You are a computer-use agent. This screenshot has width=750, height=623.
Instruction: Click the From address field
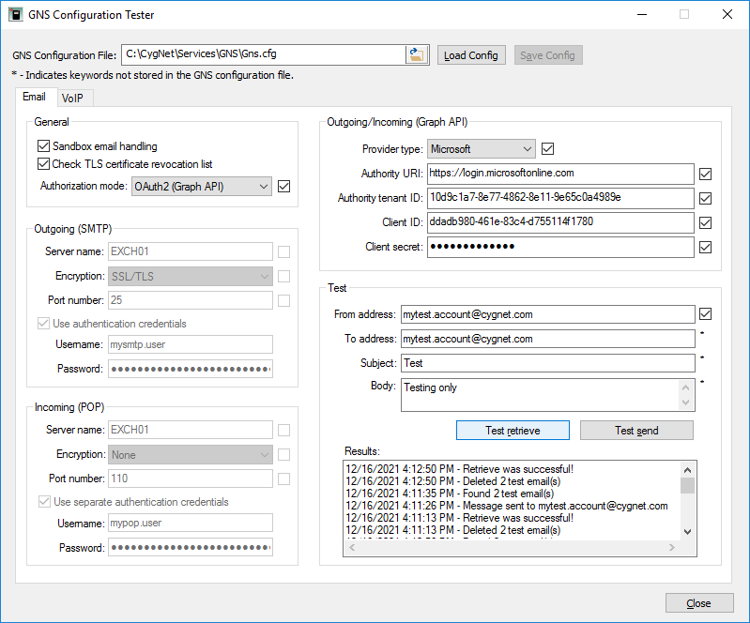coord(547,314)
